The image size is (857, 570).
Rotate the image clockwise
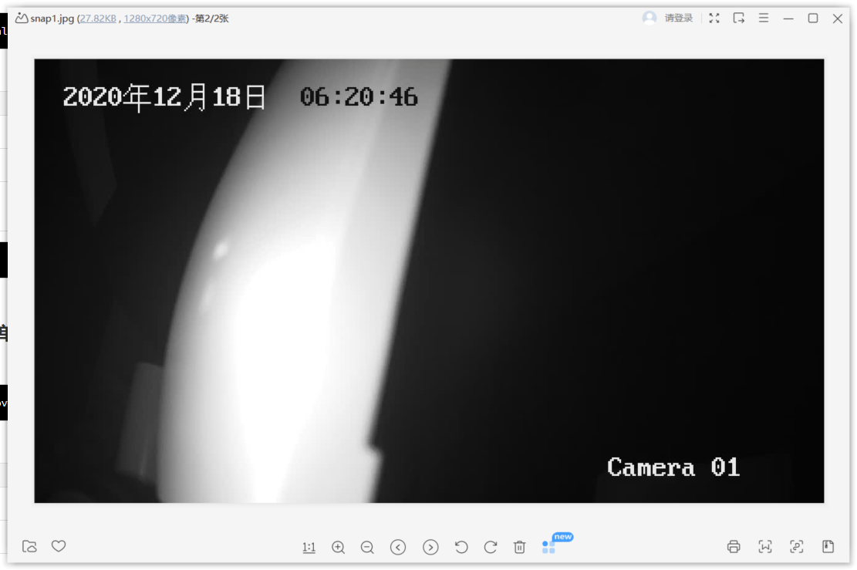coord(491,546)
